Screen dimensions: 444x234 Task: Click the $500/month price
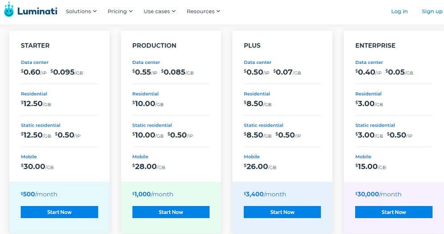(x=39, y=194)
